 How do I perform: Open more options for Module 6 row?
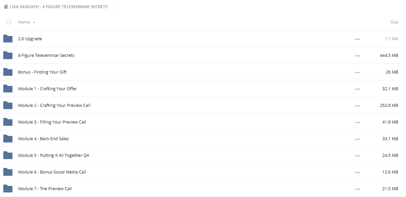click(x=357, y=172)
